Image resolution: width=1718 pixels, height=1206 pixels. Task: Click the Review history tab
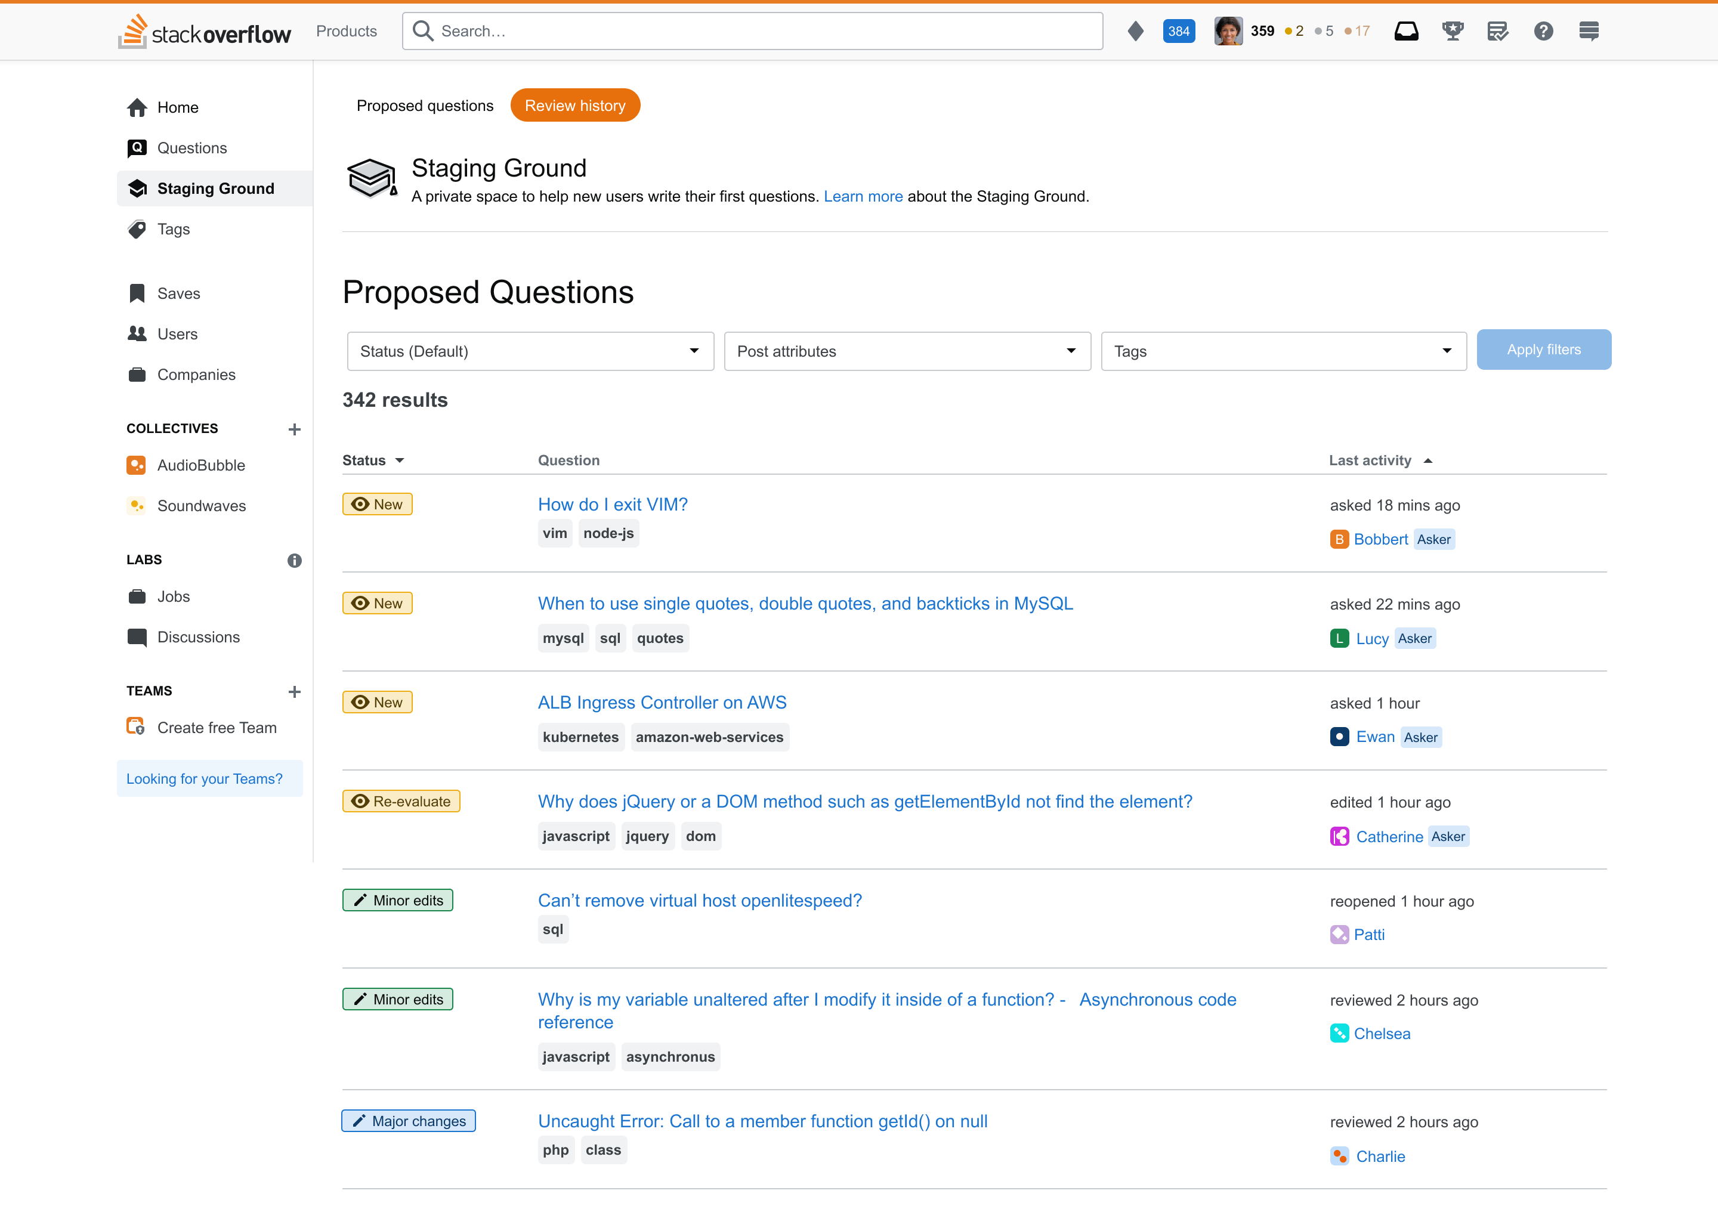[574, 106]
